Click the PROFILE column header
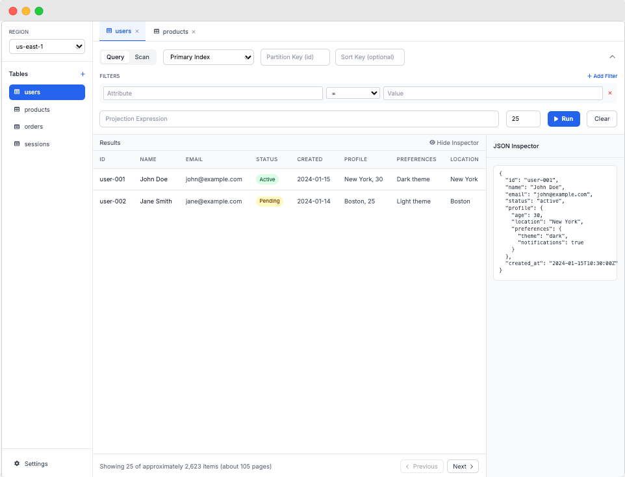 click(355, 159)
